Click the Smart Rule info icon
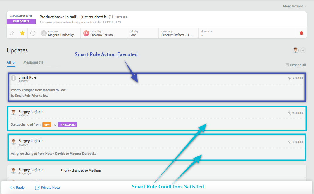This screenshot has height=194, width=314. (x=13, y=78)
